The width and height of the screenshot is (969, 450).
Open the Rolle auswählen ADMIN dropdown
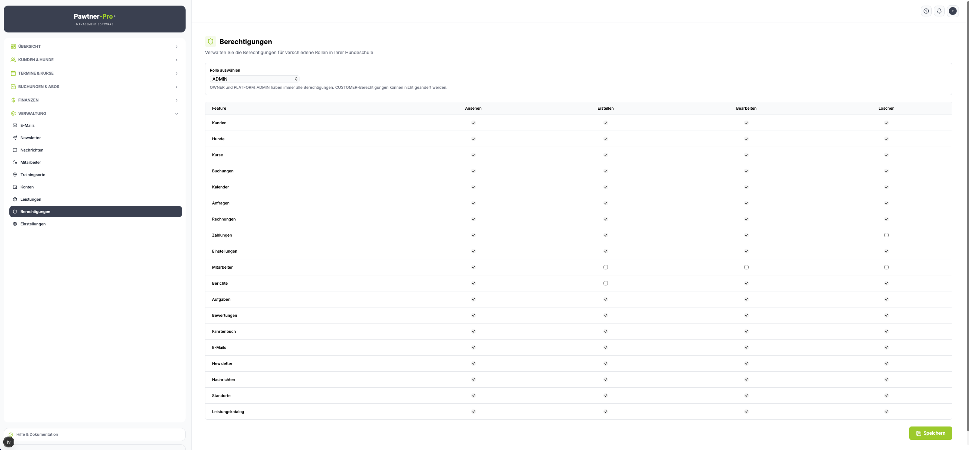pyautogui.click(x=254, y=79)
